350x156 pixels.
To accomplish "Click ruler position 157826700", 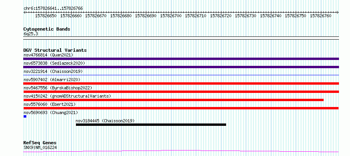I will 171,16.
